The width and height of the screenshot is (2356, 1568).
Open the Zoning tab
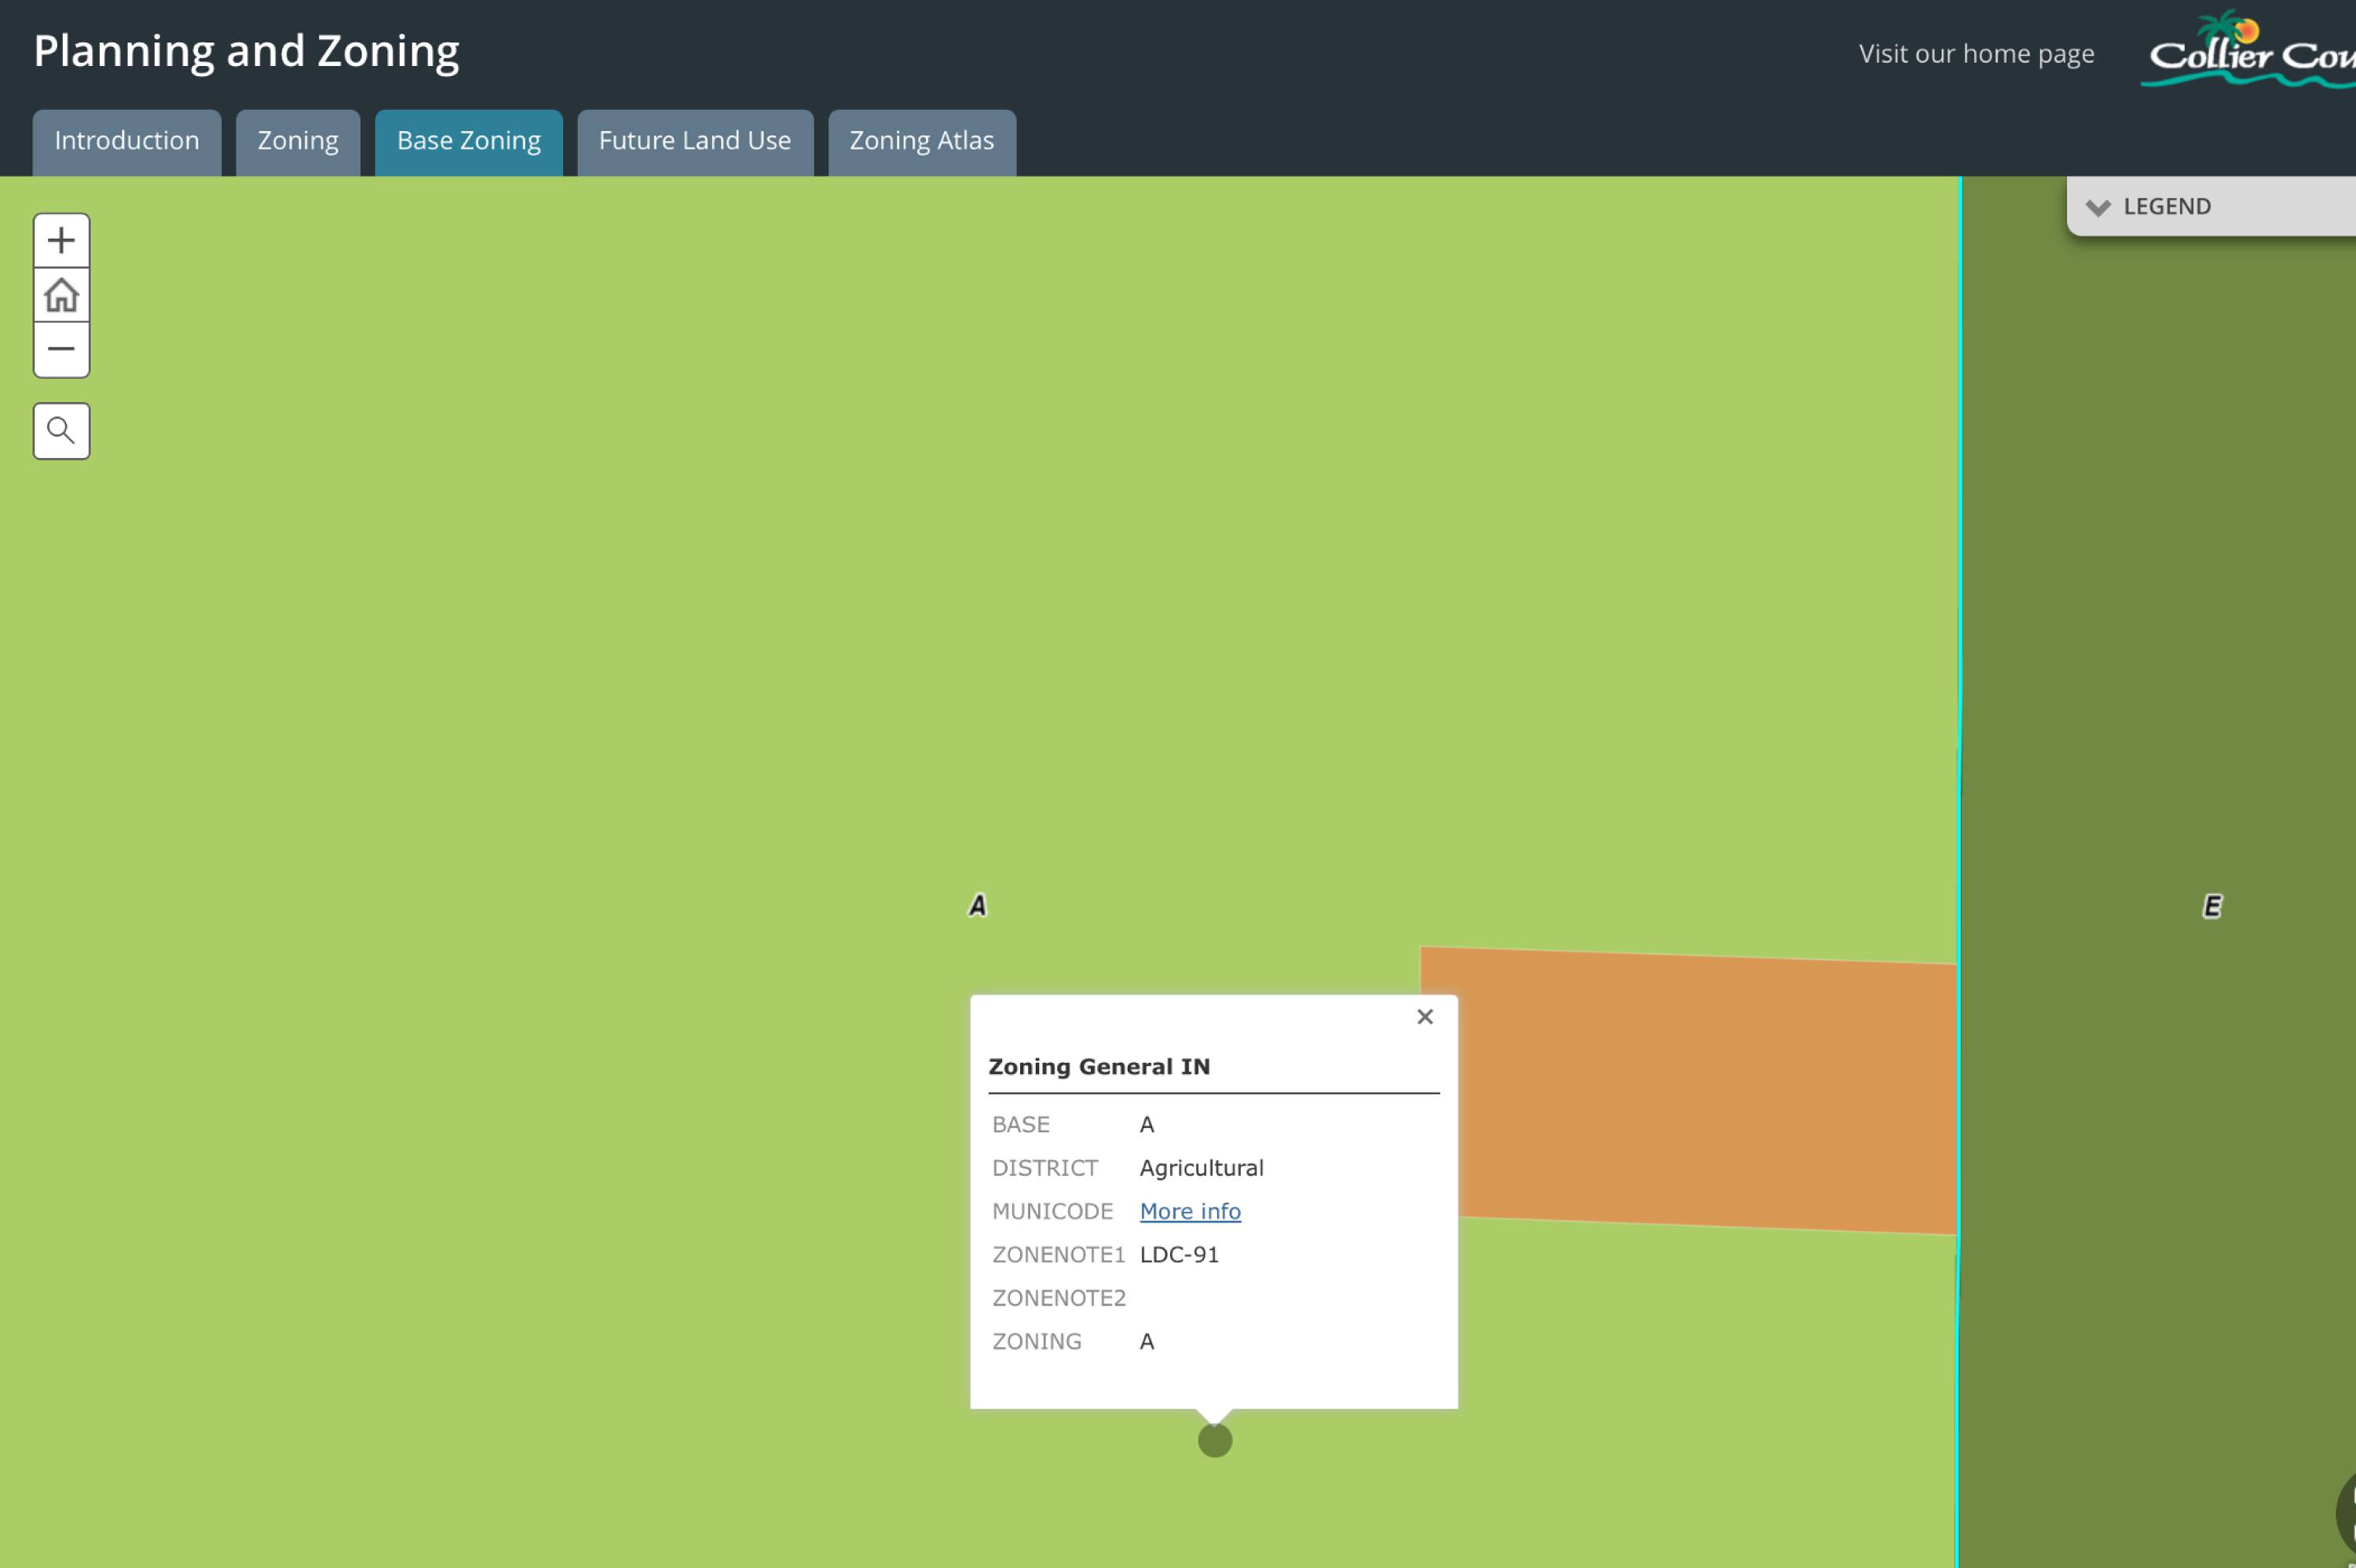pos(298,141)
